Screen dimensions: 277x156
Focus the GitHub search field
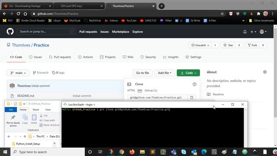[x=46, y=32]
